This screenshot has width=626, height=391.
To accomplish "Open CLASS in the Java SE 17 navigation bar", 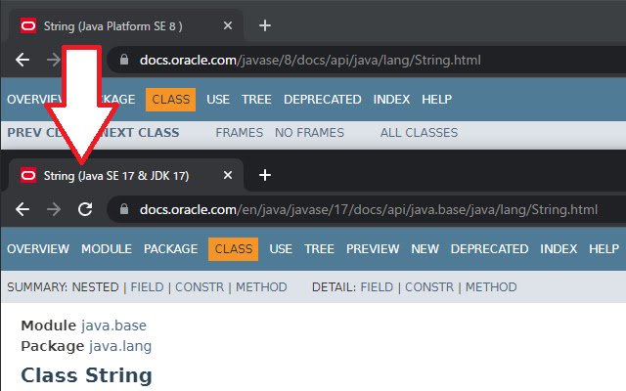I will click(233, 249).
